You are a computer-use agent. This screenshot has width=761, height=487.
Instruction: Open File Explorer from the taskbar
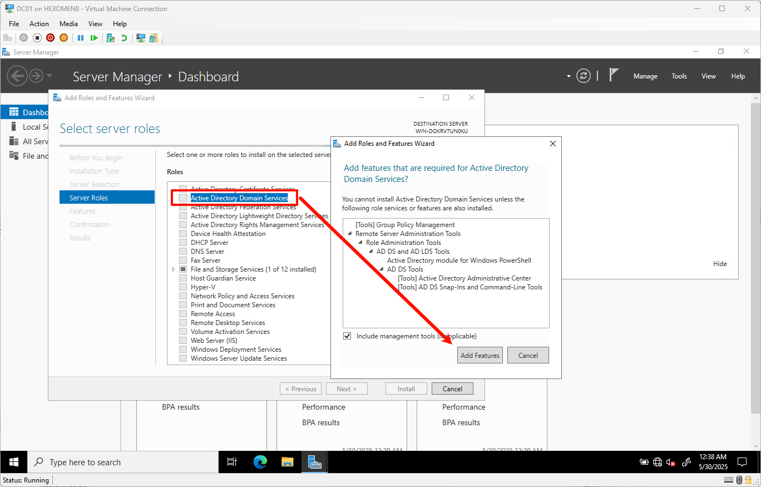(287, 462)
